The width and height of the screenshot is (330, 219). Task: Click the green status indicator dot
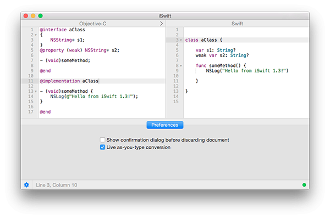[304, 185]
